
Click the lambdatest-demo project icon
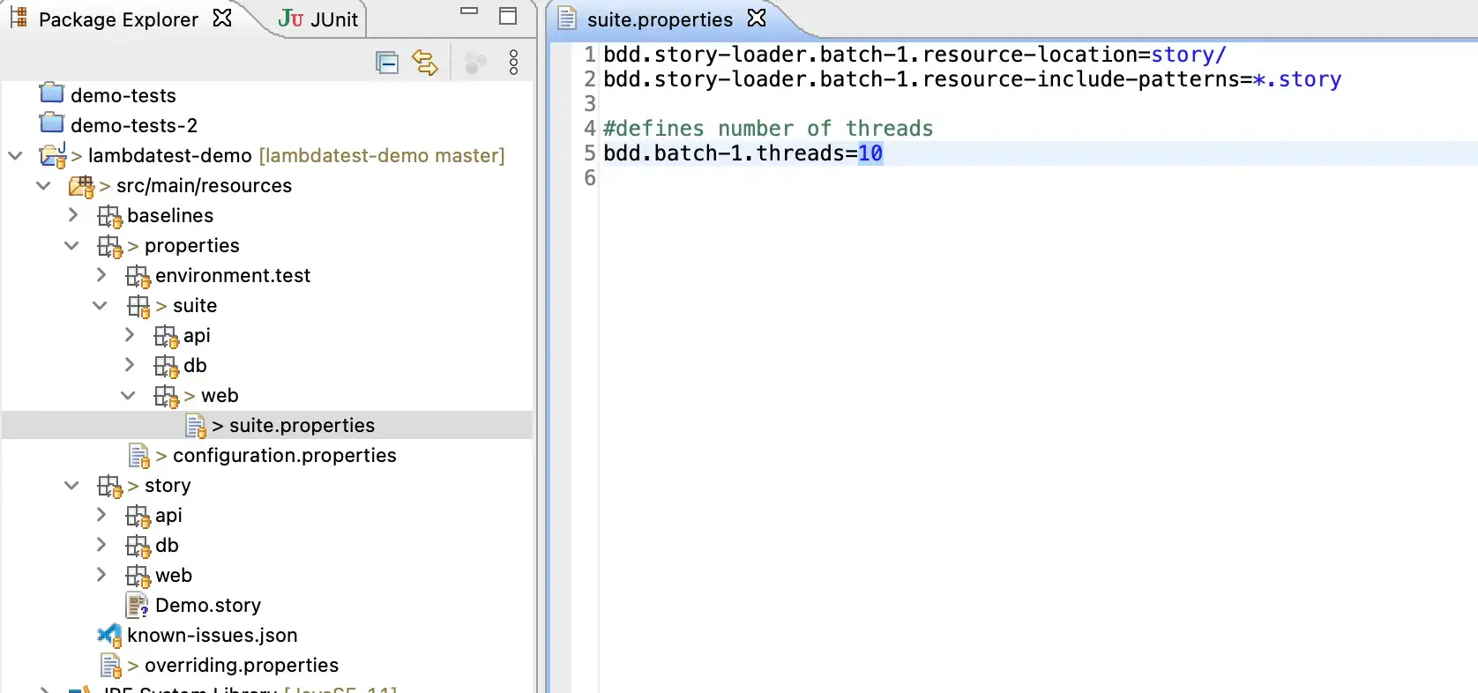pyautogui.click(x=53, y=156)
